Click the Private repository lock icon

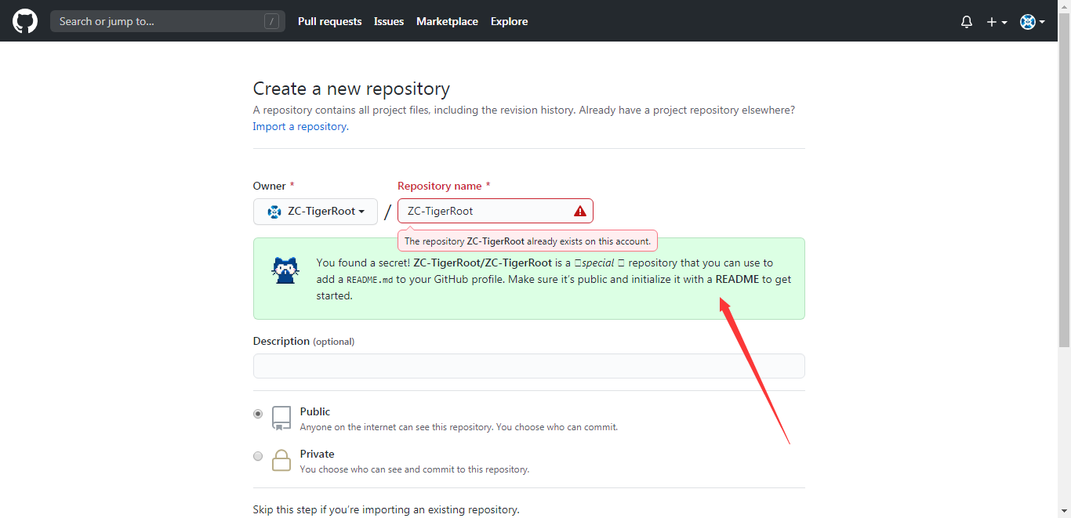pos(281,460)
